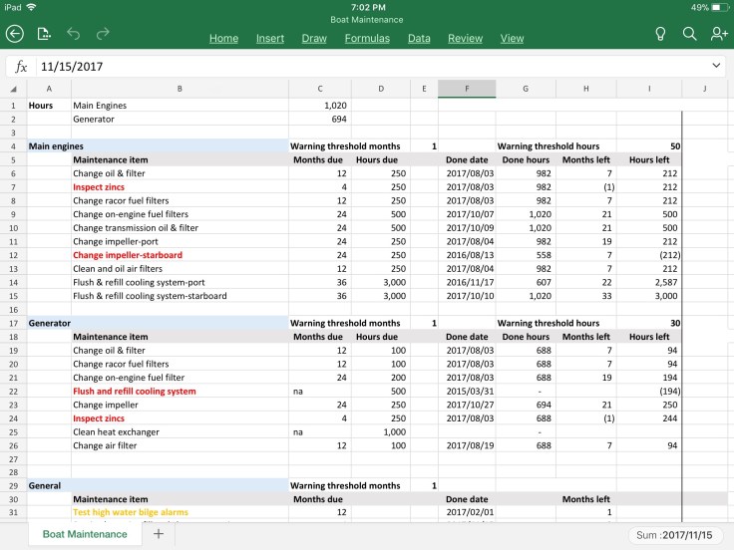Screen dimensions: 734x550
Task: Redo the last action
Action: click(x=103, y=34)
